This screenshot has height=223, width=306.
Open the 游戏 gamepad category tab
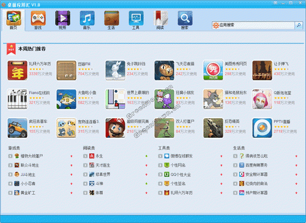(x=38, y=20)
